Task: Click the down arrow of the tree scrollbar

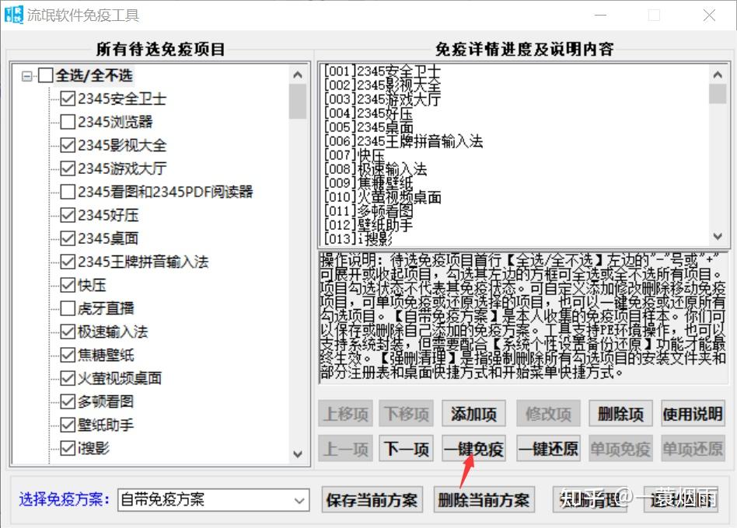Action: click(298, 453)
